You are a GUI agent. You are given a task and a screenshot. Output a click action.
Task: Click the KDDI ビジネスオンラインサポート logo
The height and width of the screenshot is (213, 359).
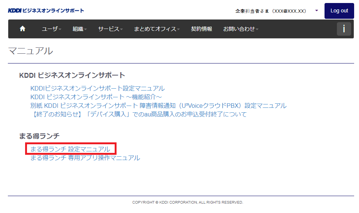point(46,11)
